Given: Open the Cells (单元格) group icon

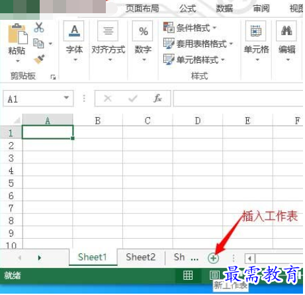Looking at the screenshot, I should point(256,31).
